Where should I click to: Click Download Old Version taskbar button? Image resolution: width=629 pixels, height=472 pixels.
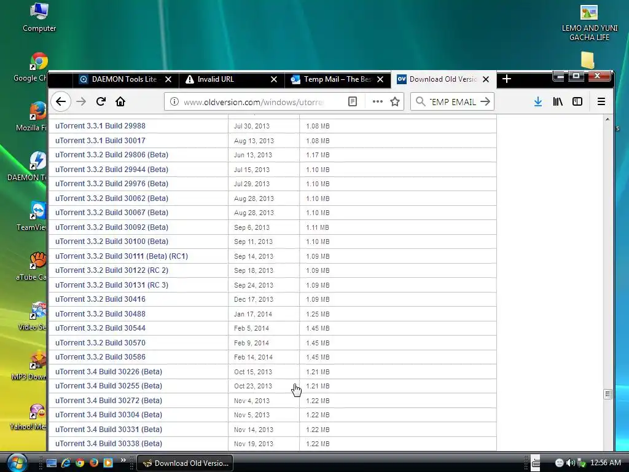[x=185, y=463]
